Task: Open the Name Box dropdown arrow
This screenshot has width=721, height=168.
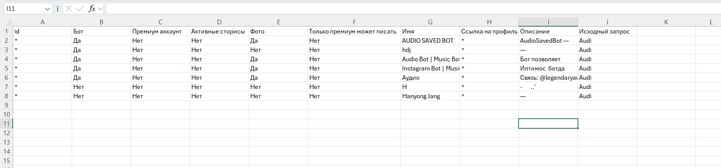Action: [47, 8]
